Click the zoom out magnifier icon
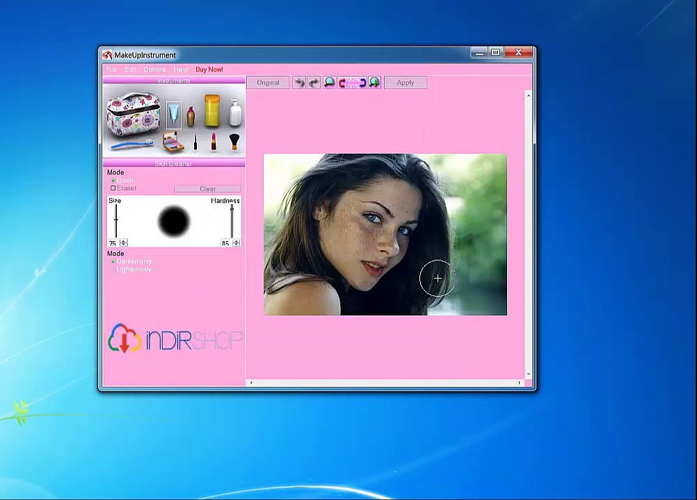This screenshot has width=697, height=500. click(x=330, y=83)
